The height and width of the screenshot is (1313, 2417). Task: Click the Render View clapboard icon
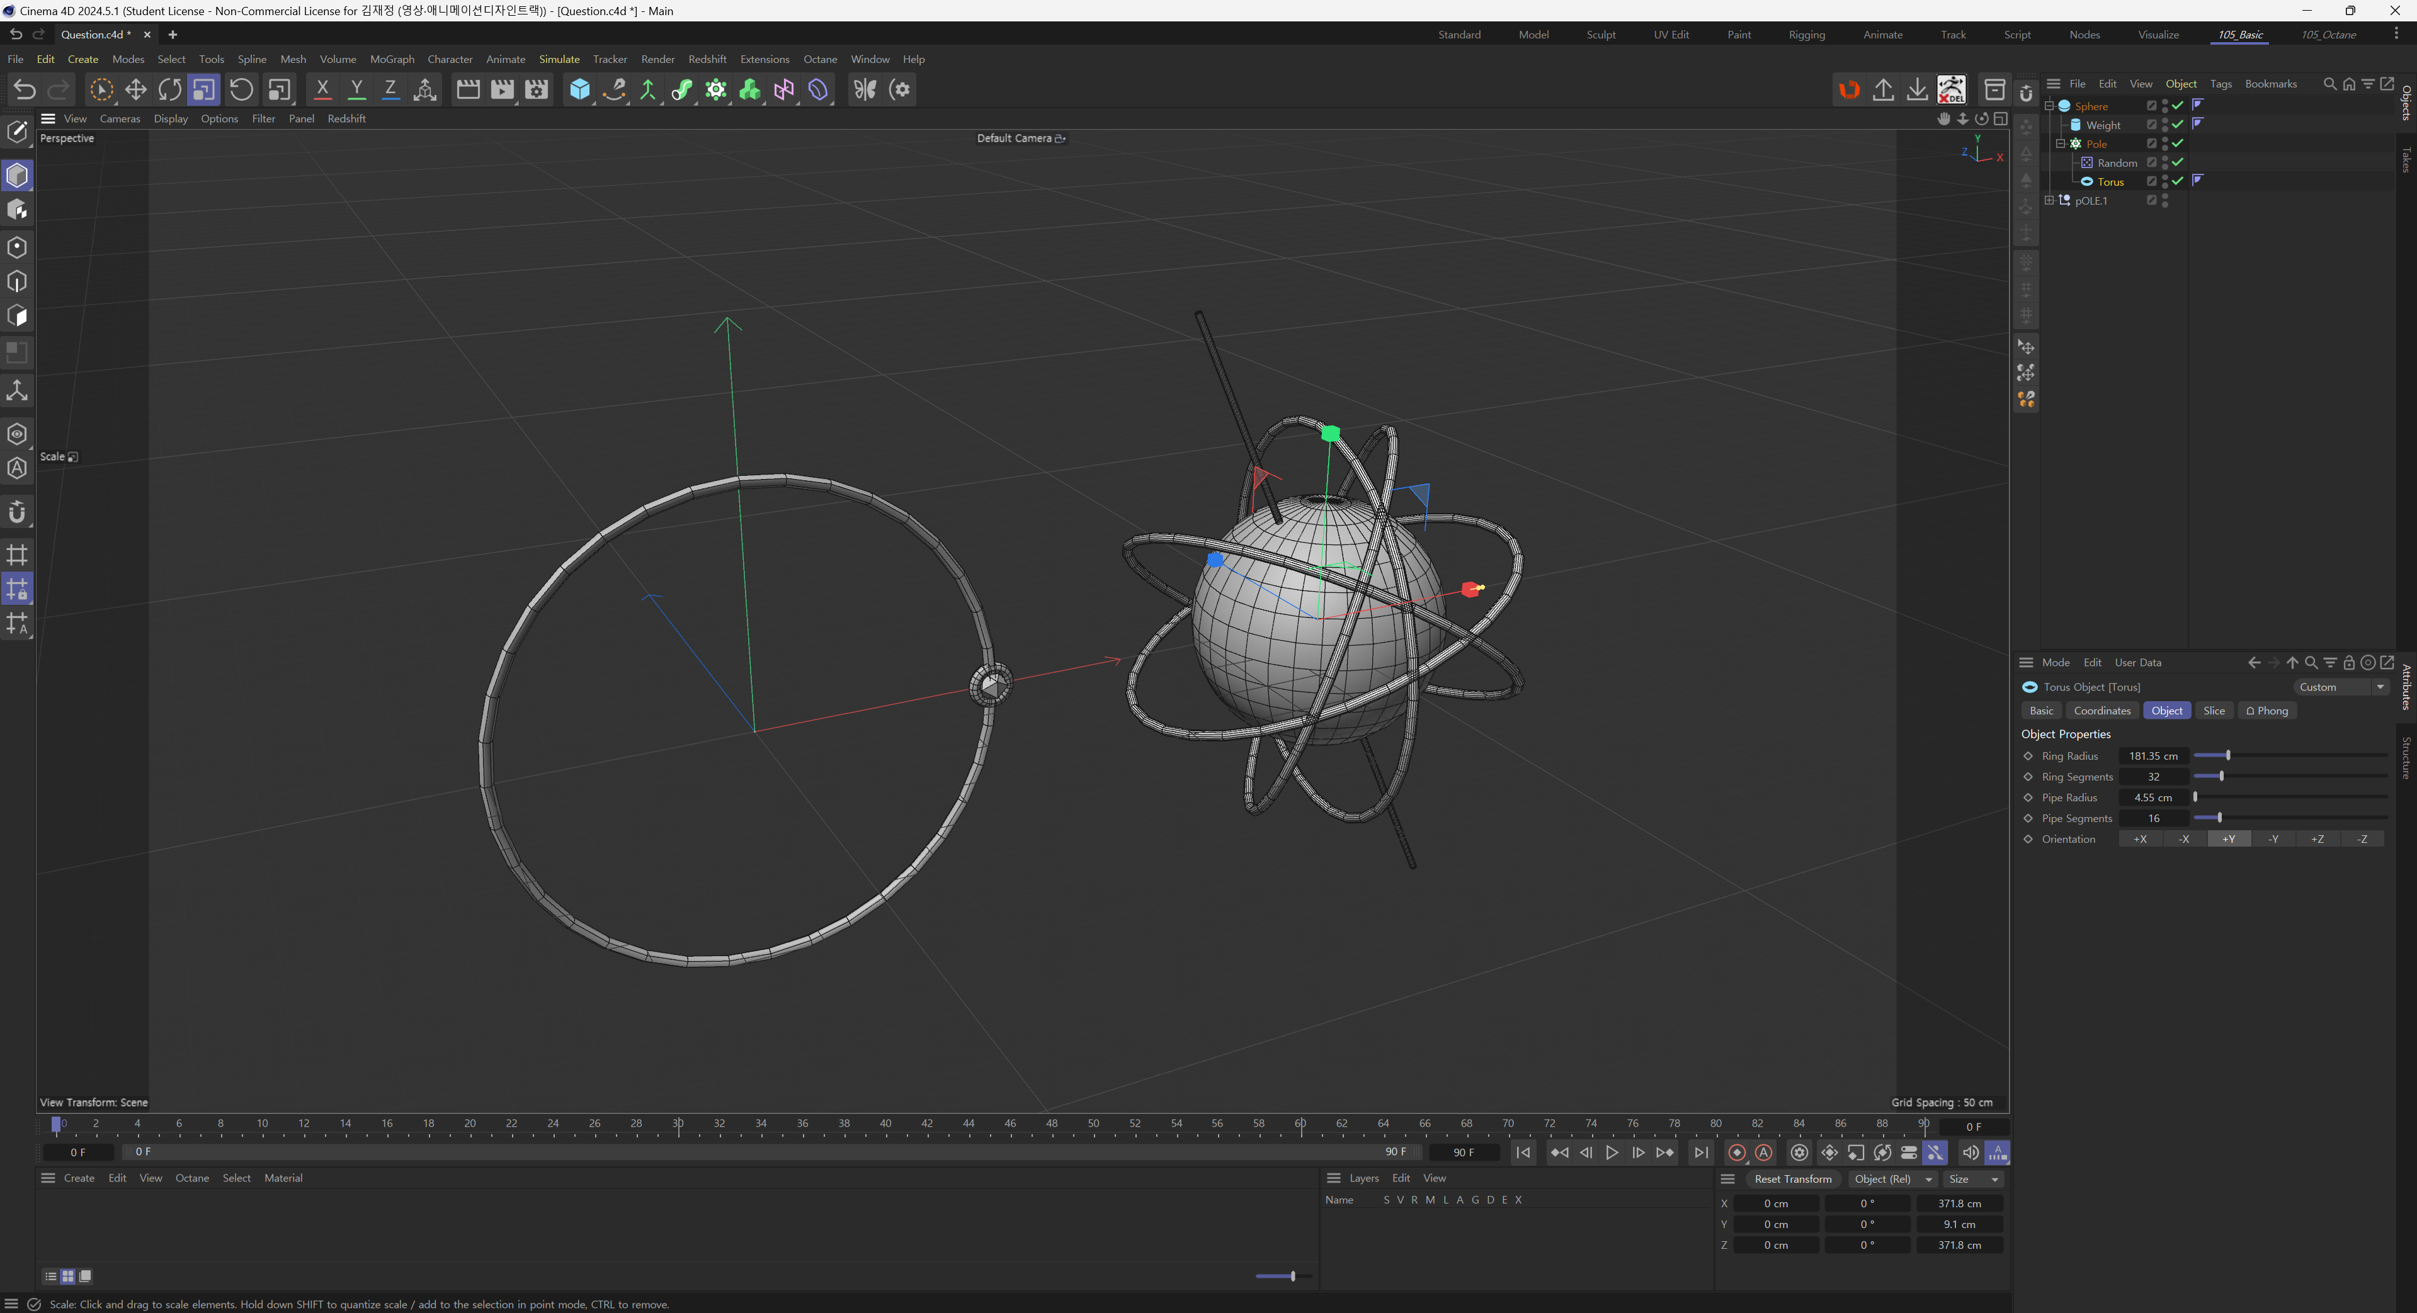[467, 90]
